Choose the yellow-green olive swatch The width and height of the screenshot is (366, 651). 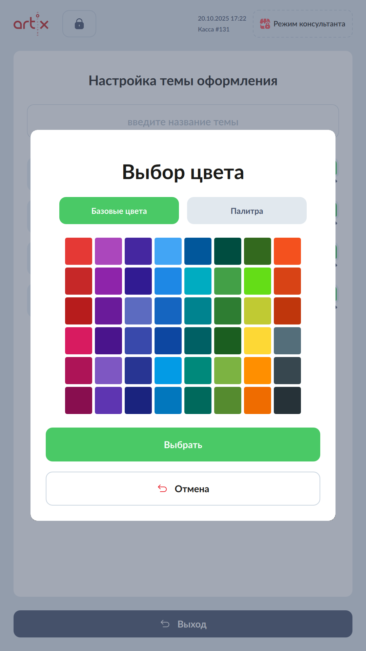pyautogui.click(x=258, y=311)
